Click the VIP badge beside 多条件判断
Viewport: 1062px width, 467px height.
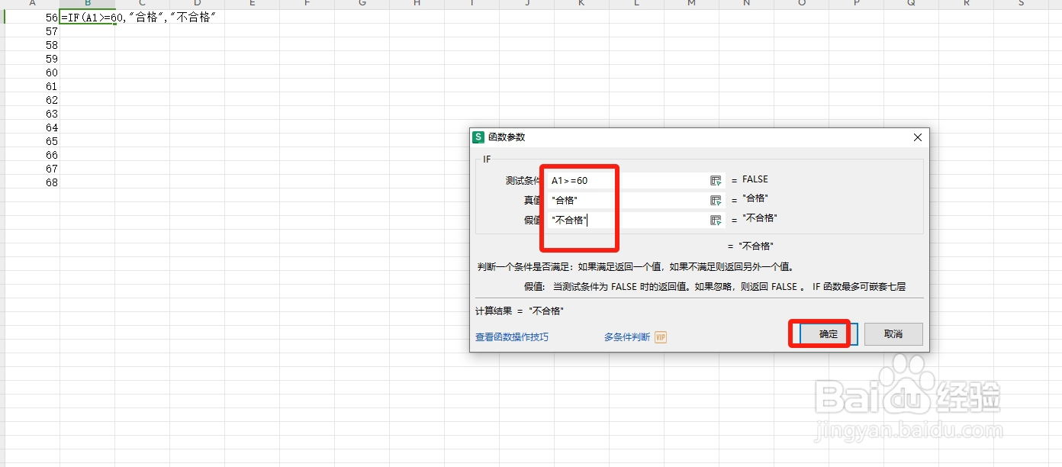pyautogui.click(x=661, y=337)
